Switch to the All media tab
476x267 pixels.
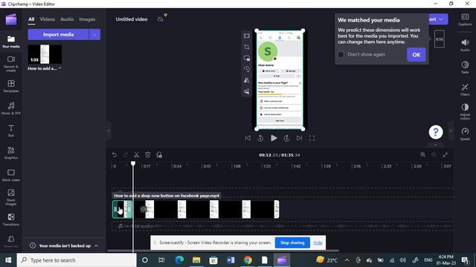click(31, 19)
